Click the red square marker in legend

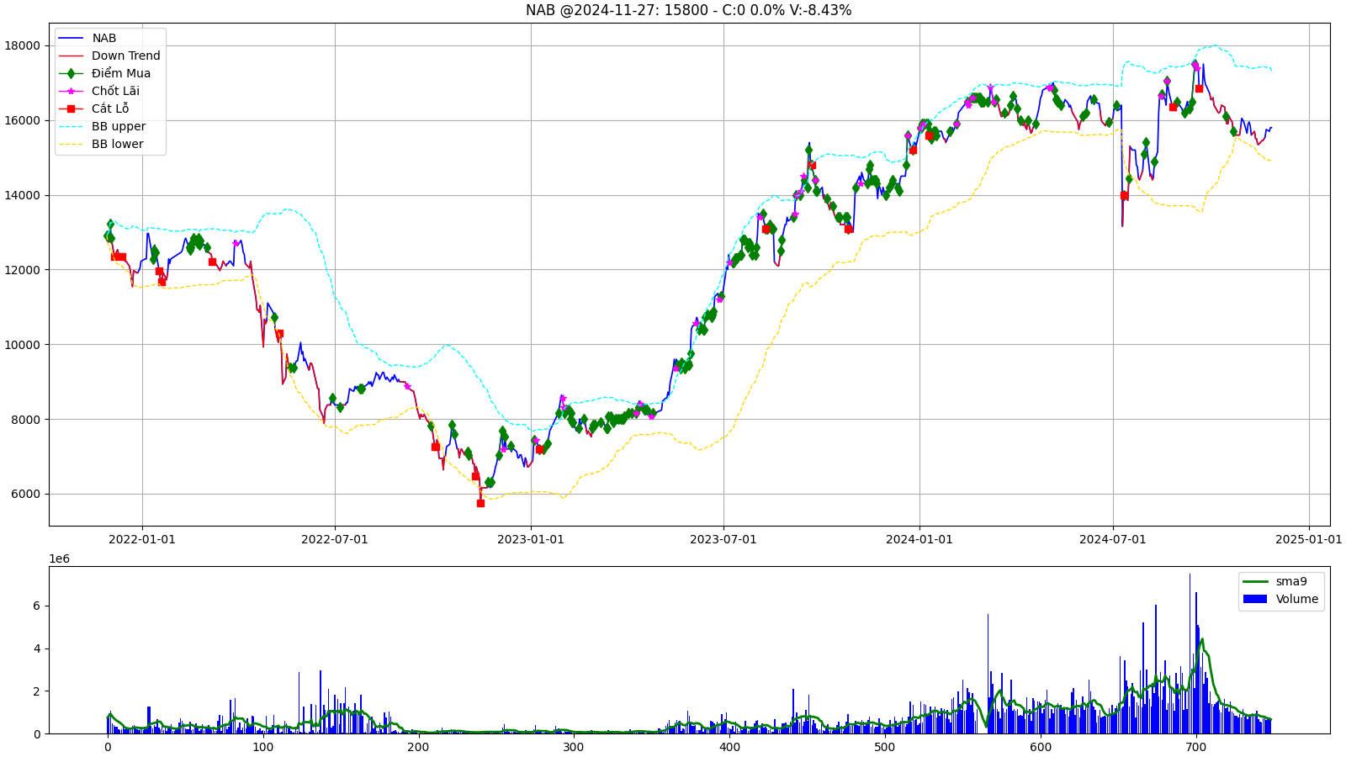click(71, 109)
